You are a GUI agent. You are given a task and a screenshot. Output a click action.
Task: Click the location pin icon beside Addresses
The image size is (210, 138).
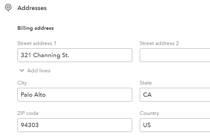pyautogui.click(x=8, y=8)
